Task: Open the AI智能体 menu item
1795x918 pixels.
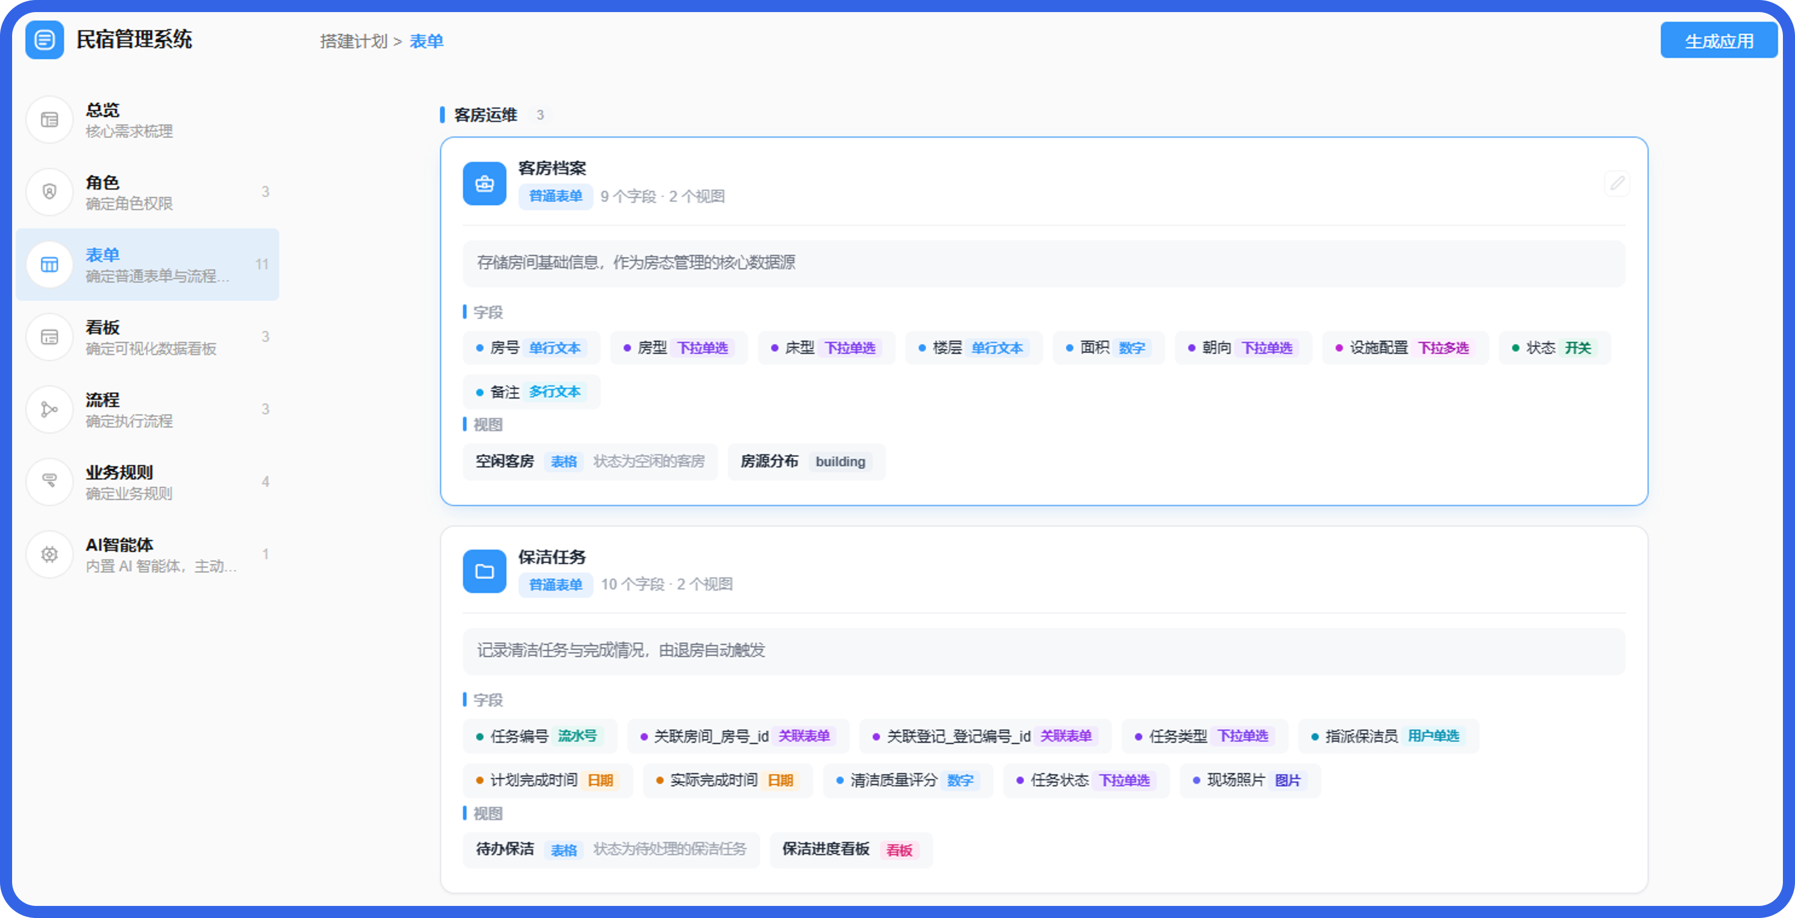Action: pos(147,554)
